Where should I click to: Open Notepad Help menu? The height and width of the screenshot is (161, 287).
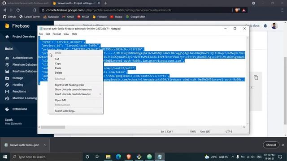74,34
